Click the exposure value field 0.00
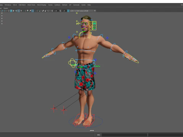 (56, 11)
